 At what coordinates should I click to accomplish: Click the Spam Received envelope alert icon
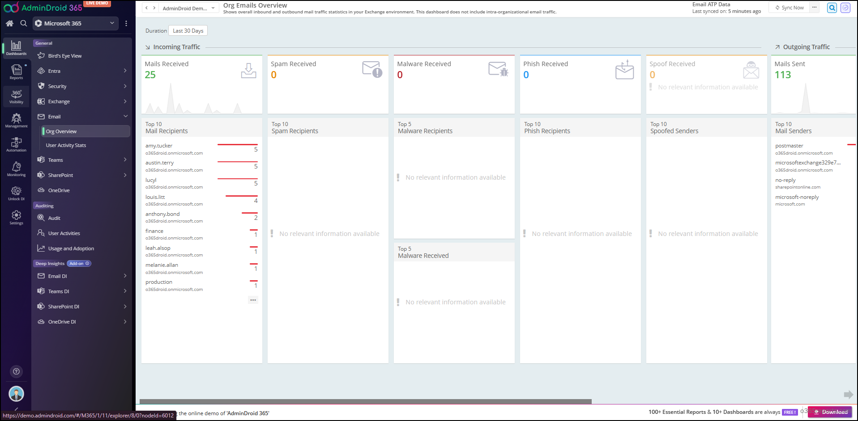click(x=372, y=69)
